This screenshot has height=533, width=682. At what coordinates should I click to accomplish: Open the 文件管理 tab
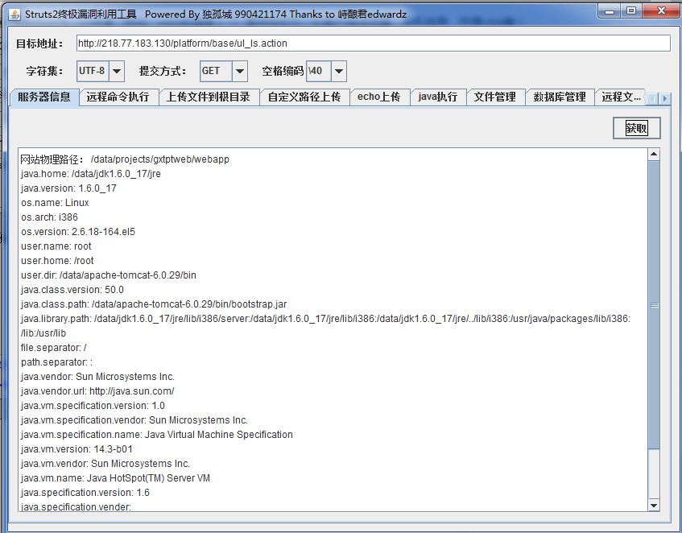[495, 97]
